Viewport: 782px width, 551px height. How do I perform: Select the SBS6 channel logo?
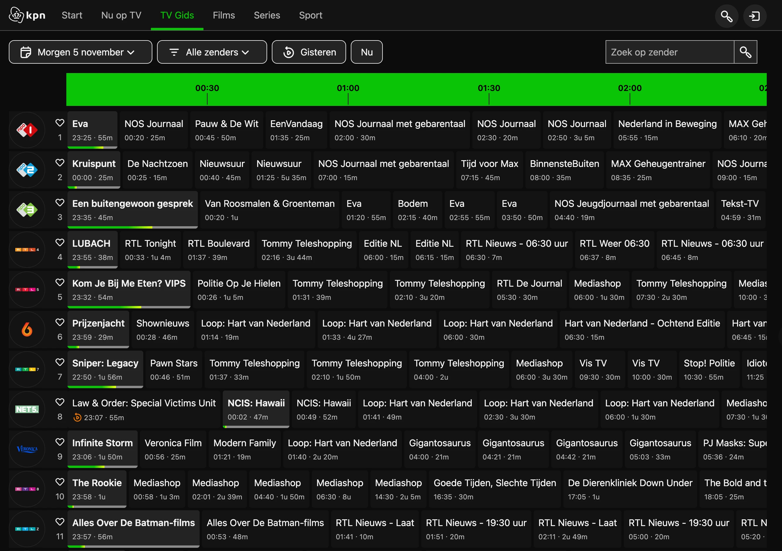coord(27,329)
